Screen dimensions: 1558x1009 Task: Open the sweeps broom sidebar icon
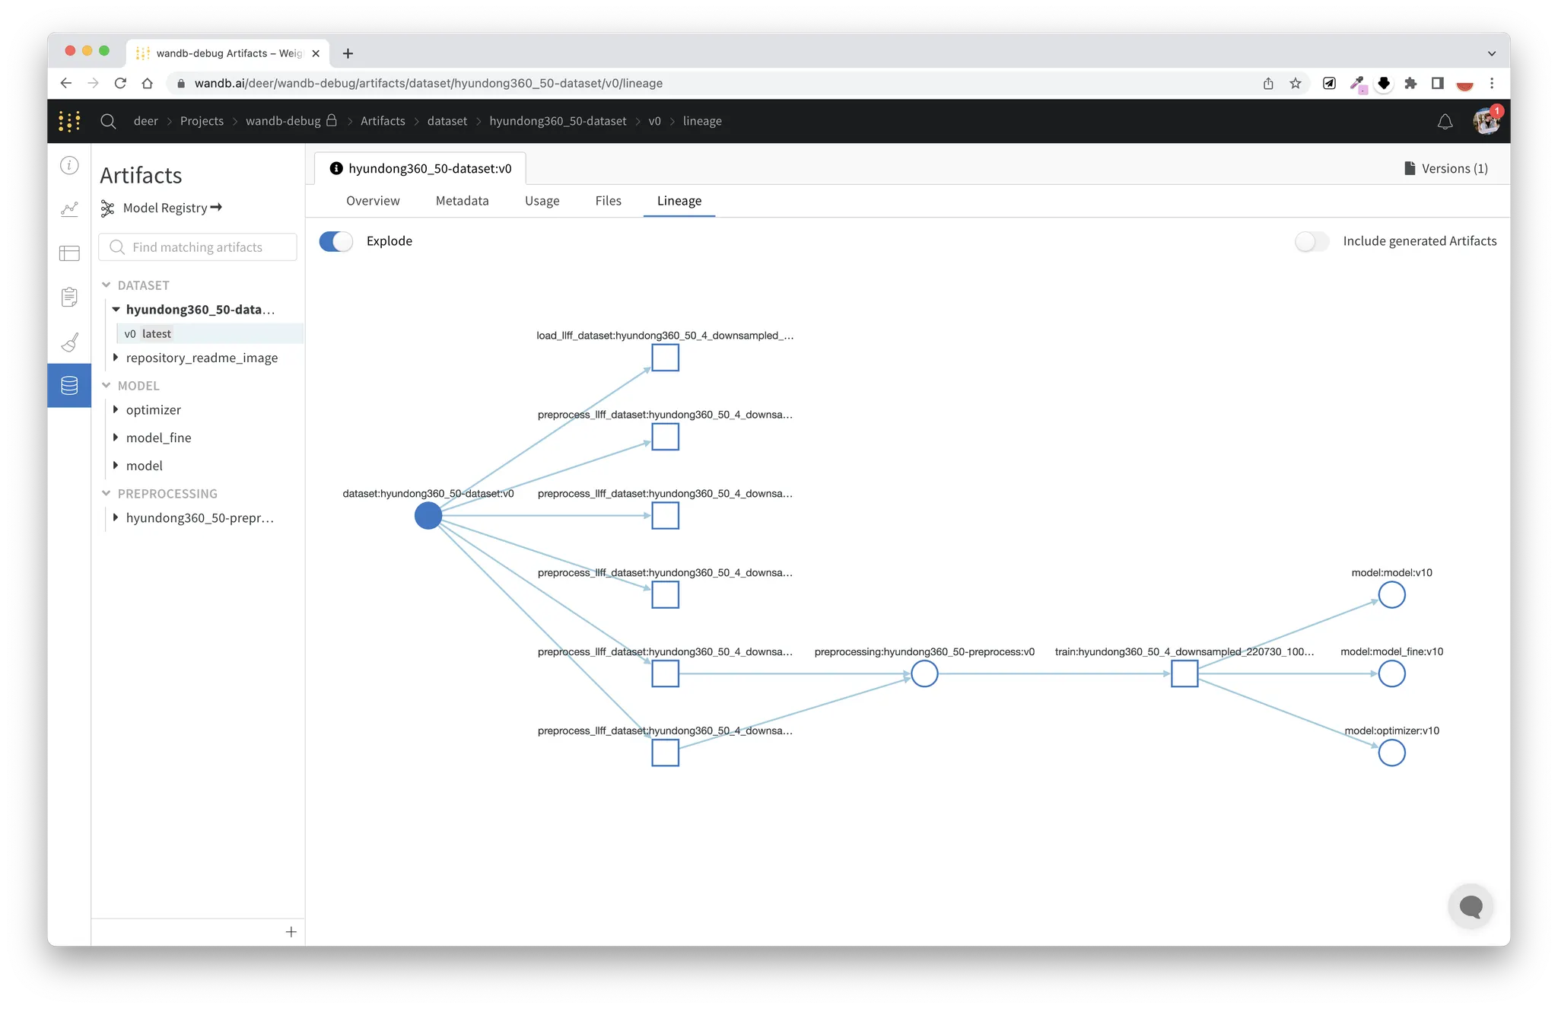click(69, 342)
